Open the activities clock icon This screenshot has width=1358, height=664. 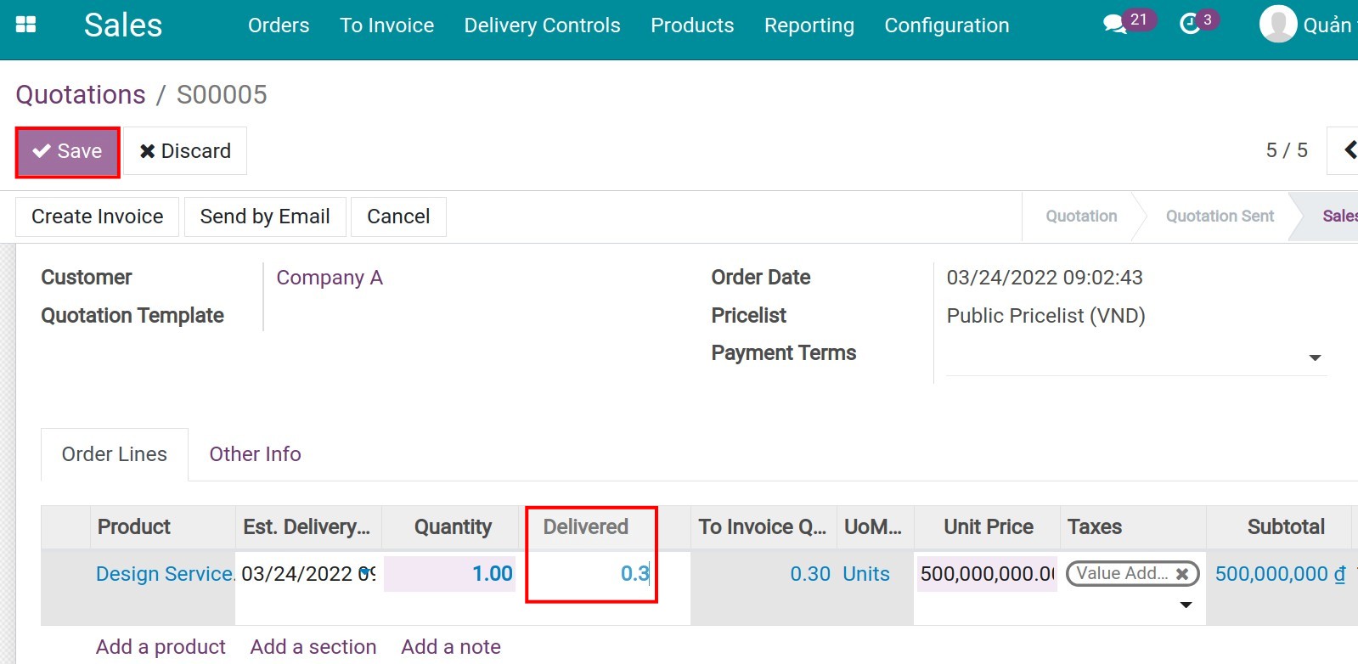(x=1190, y=25)
